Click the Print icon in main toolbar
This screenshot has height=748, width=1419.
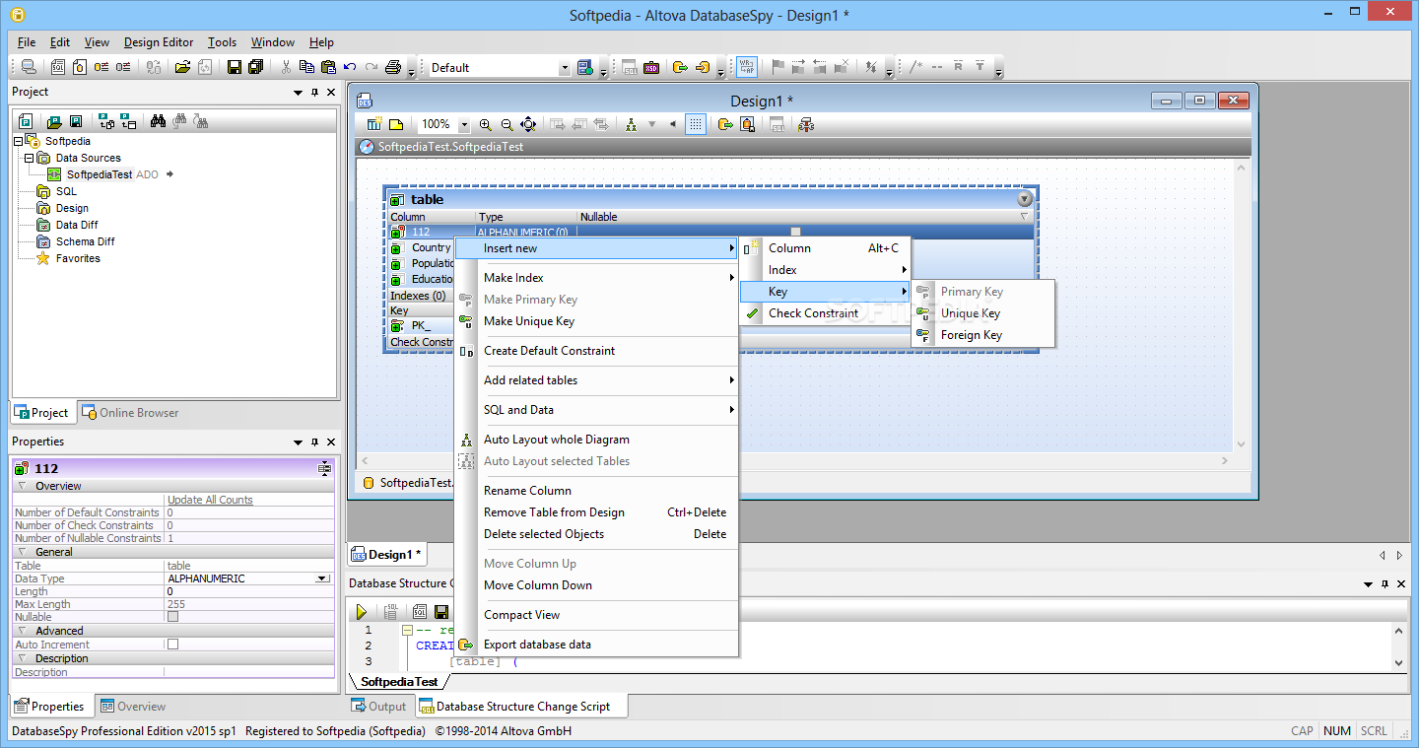click(392, 67)
